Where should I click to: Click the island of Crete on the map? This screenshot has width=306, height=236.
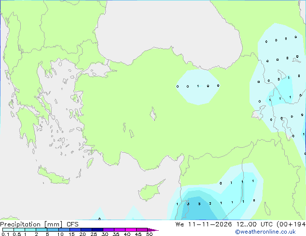[53, 176]
